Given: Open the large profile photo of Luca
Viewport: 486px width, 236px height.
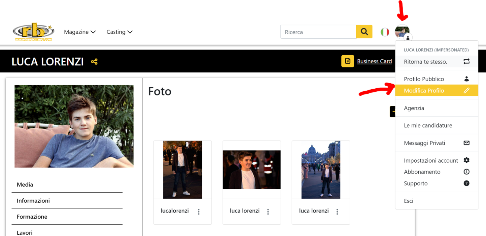Looking at the screenshot, I should 74,126.
